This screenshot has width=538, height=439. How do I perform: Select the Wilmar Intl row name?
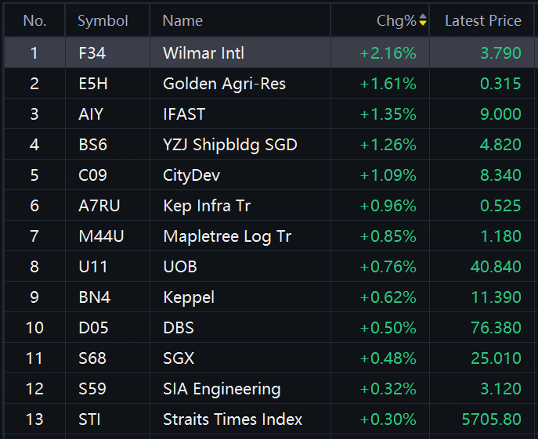tap(204, 53)
